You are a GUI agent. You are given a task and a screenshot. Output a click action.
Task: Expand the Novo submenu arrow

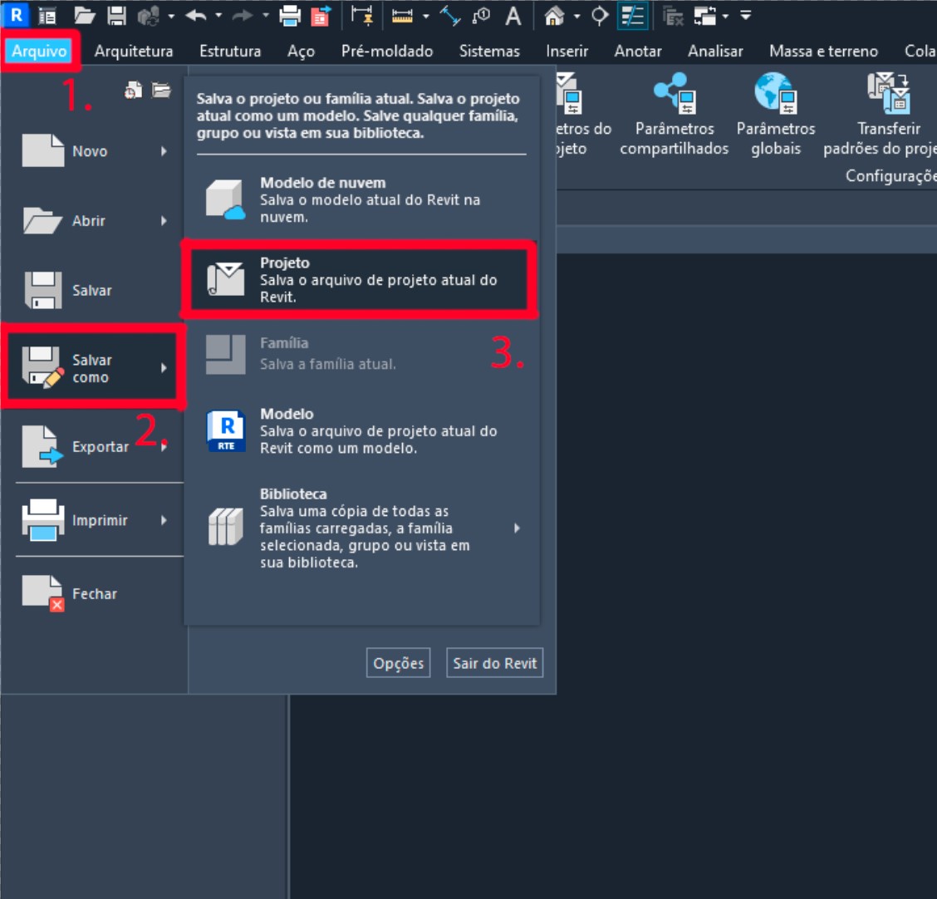click(164, 151)
